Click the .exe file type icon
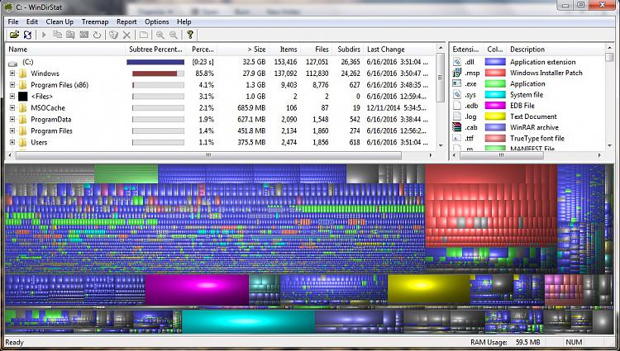Screen dimensions: 620x351 click(x=457, y=83)
